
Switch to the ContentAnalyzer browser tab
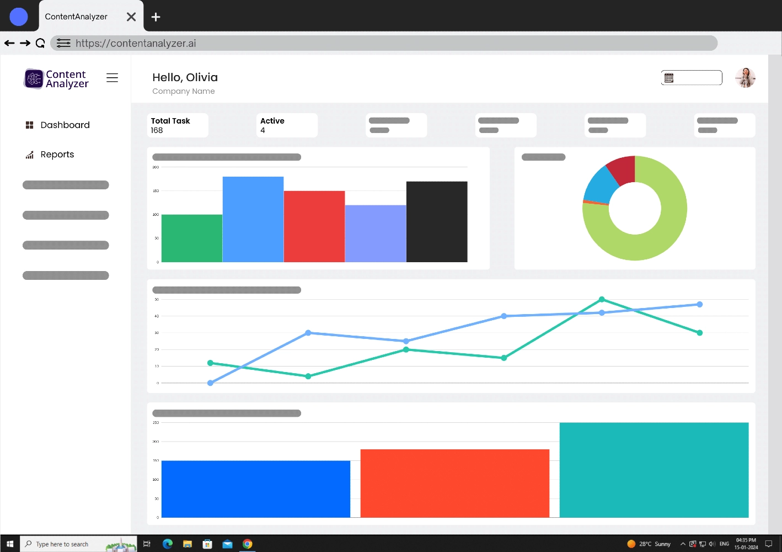click(77, 17)
